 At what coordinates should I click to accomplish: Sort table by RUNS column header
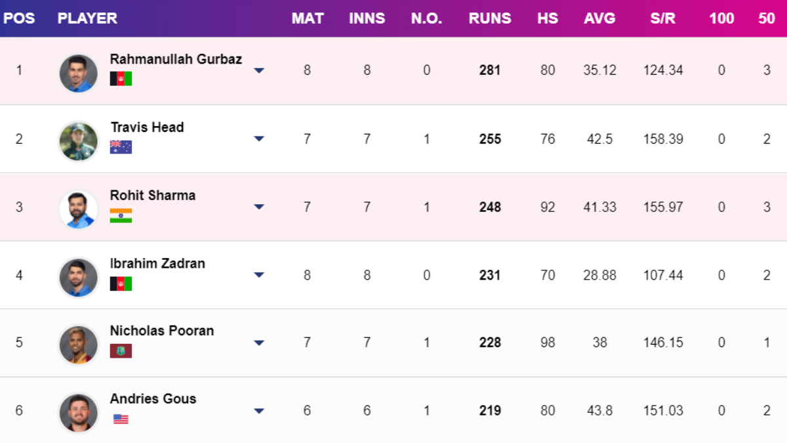490,18
